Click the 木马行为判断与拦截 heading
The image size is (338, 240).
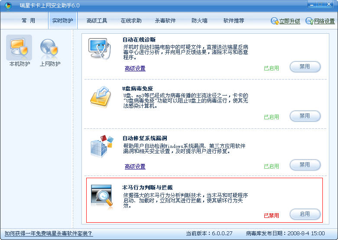(x=147, y=188)
